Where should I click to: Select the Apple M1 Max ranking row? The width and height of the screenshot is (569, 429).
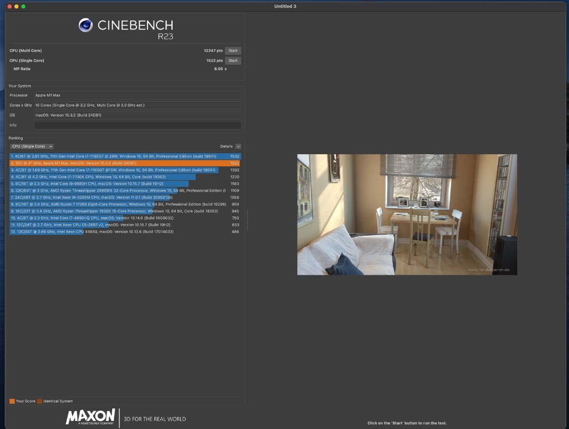pyautogui.click(x=124, y=163)
